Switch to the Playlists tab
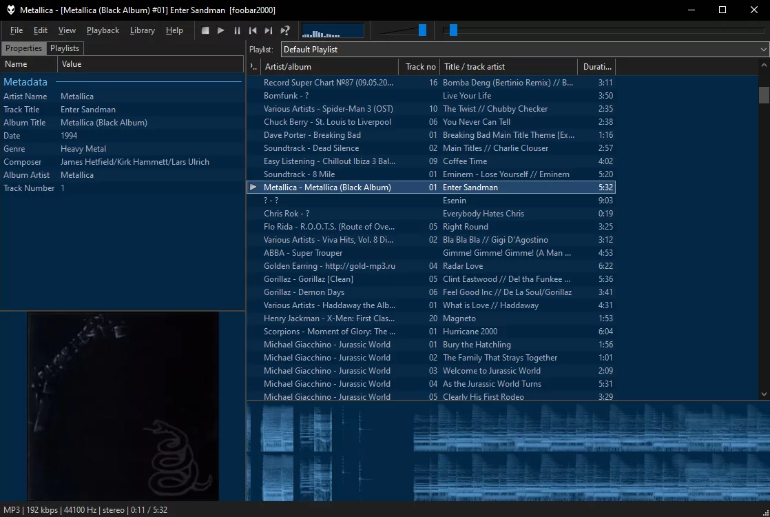Viewport: 770px width, 517px height. click(65, 48)
